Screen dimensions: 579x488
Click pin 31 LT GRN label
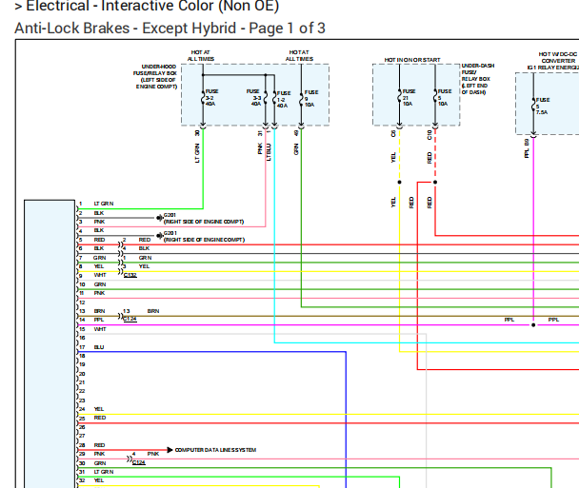(x=104, y=472)
